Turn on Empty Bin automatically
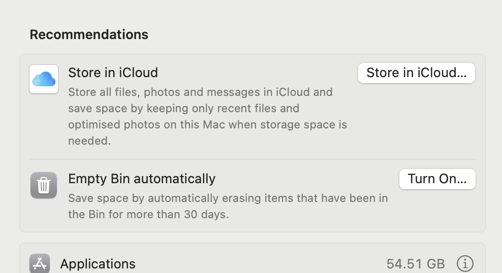Image resolution: width=502 pixels, height=273 pixels. click(x=437, y=179)
